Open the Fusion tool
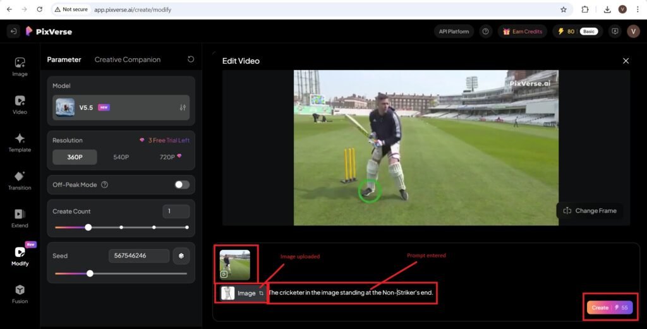The width and height of the screenshot is (647, 329). pyautogui.click(x=20, y=294)
